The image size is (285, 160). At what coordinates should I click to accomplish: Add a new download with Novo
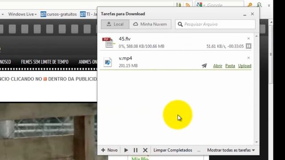tap(109, 150)
